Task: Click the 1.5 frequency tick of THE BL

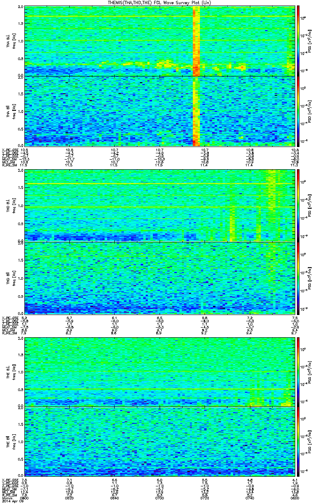Action: pyautogui.click(x=21, y=354)
